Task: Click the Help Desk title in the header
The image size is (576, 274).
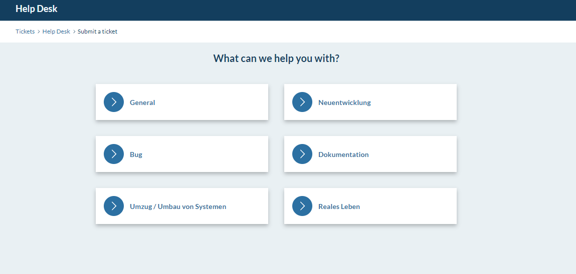Action: [x=37, y=8]
